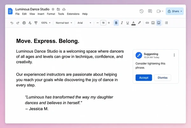The image size is (191, 128).
Task: Decrease font size with minus
Action: coord(97,23)
